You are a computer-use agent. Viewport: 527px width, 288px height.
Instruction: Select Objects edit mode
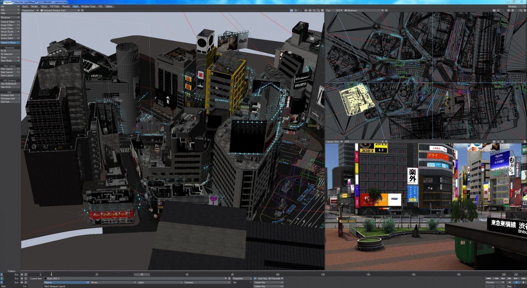pyautogui.click(x=67, y=282)
